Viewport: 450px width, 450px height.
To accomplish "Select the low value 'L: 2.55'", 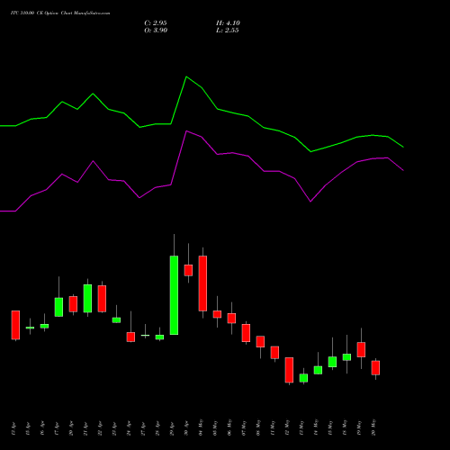I will [228, 31].
